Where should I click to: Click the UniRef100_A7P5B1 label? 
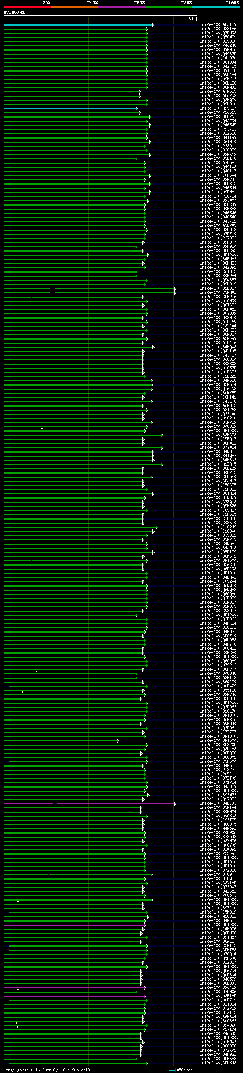coord(218,163)
